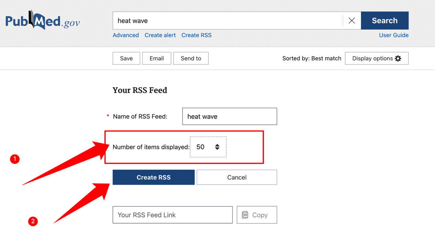Clear the search box with the X icon

click(x=351, y=21)
